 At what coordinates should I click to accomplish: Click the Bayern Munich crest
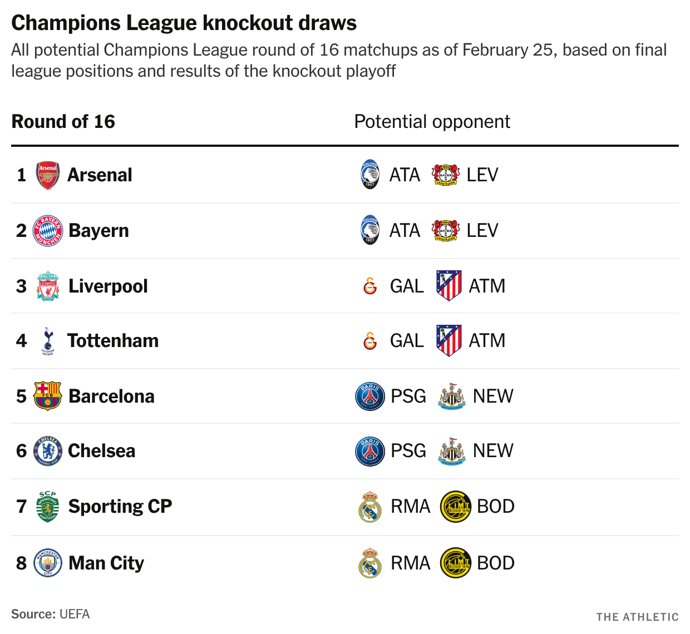pyautogui.click(x=48, y=231)
